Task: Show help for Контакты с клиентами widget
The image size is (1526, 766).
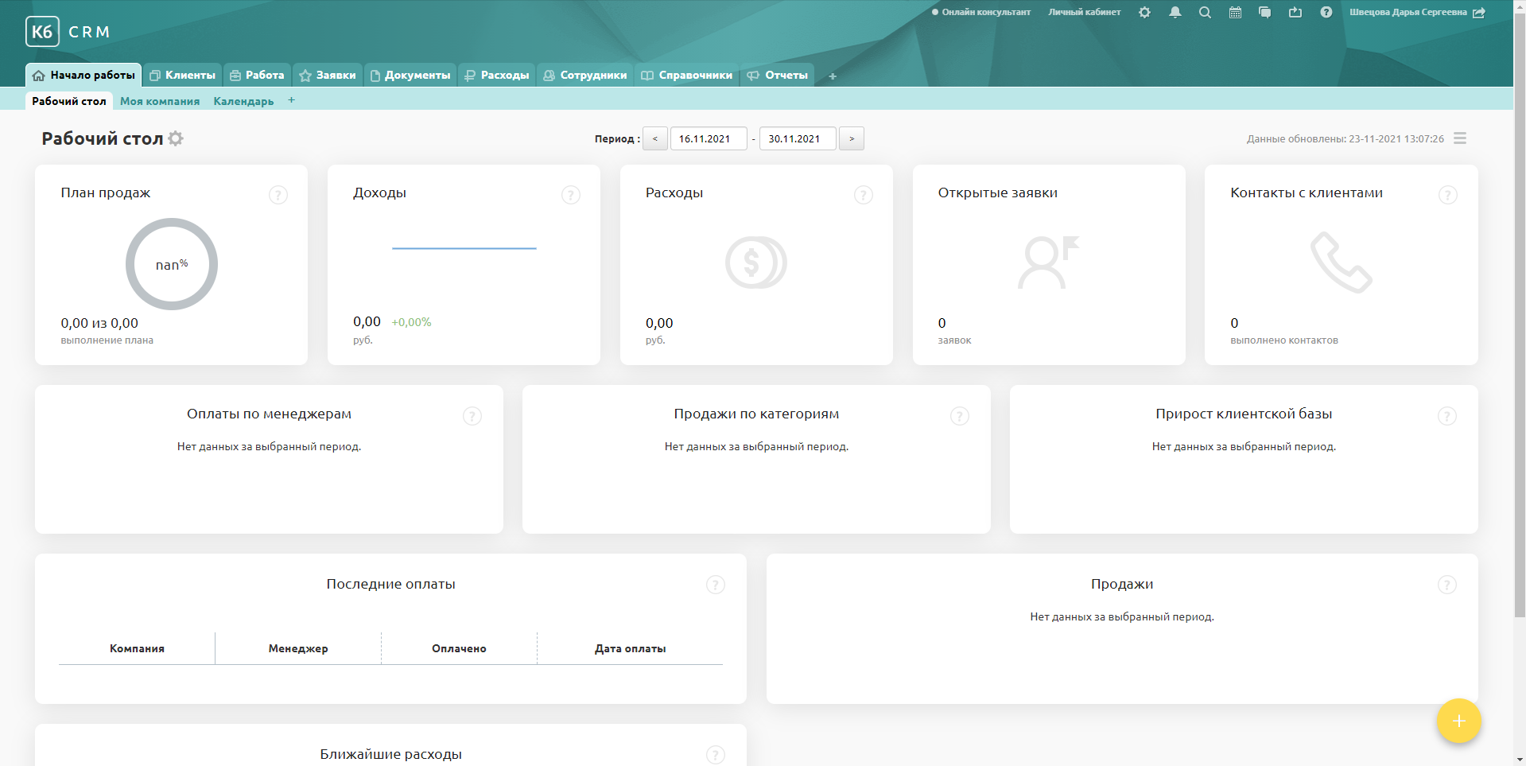Action: 1448,195
